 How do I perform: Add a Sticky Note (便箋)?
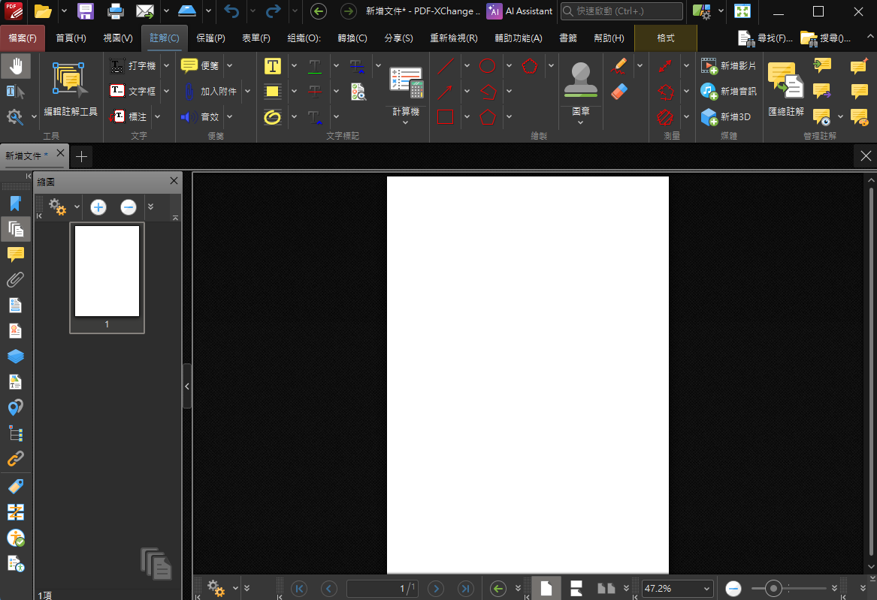pos(200,66)
